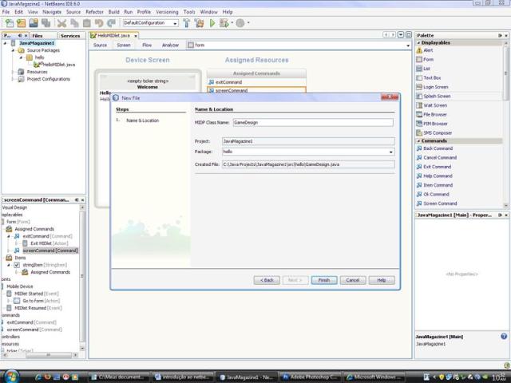Click the New Project toolbar icon
511x383 pixels.
pyautogui.click(x=9, y=23)
